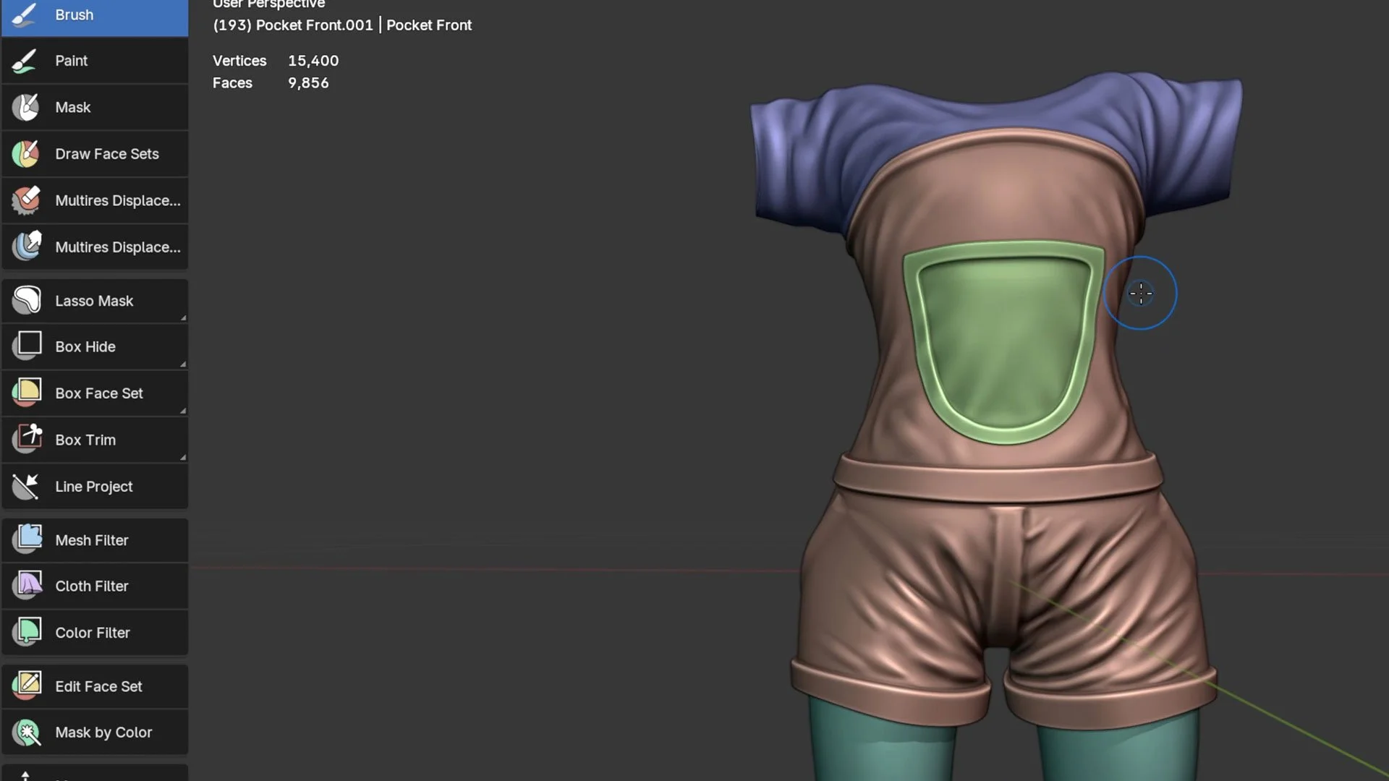
Task: Activate the Edit Face Set tool
Action: [94, 686]
